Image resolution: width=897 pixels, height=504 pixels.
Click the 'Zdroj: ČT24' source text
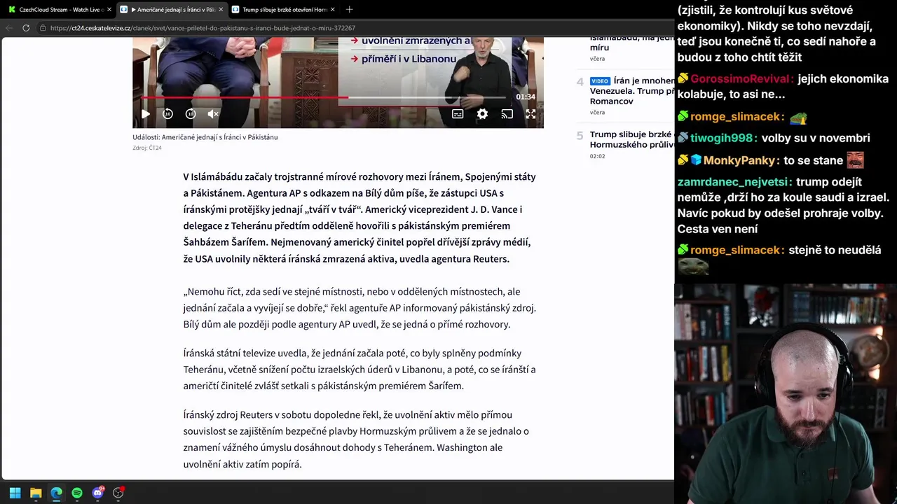(x=147, y=148)
